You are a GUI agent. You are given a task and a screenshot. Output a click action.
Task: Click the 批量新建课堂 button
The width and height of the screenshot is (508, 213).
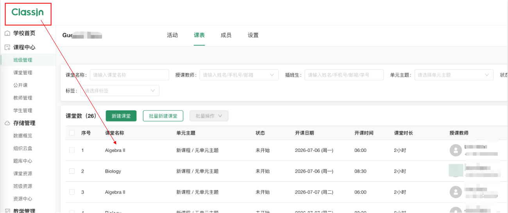pyautogui.click(x=163, y=116)
